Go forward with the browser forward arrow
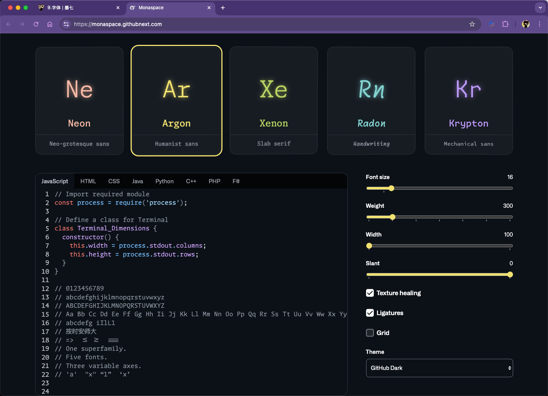This screenshot has height=396, width=548. 22,24
